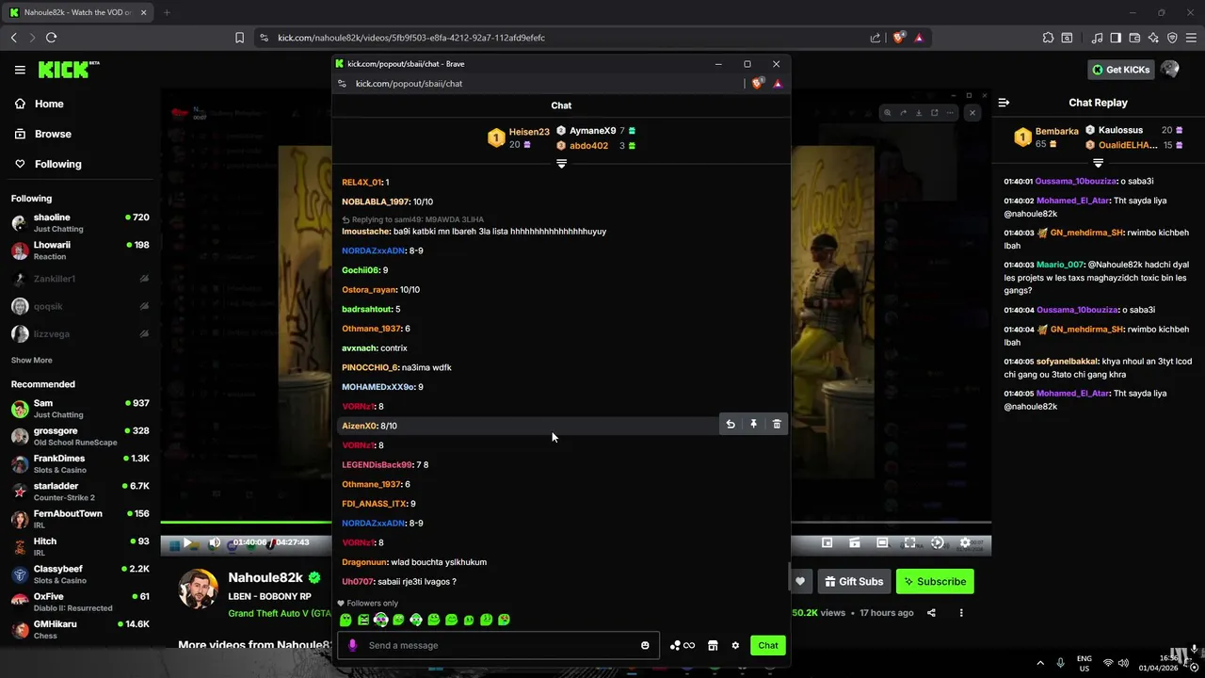The height and width of the screenshot is (678, 1205).
Task: Open the taskbar volume control
Action: point(1125,662)
